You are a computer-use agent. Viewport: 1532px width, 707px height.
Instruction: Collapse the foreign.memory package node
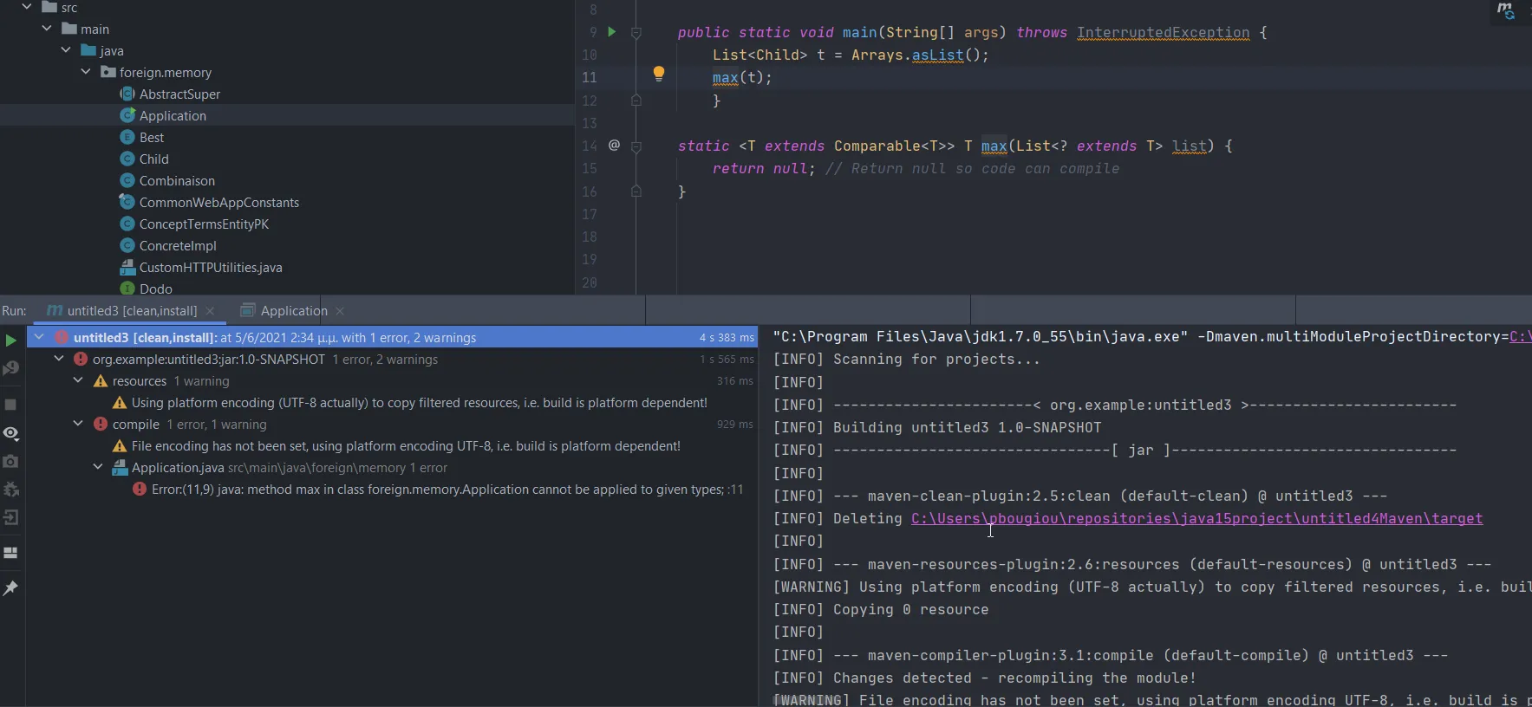click(86, 72)
